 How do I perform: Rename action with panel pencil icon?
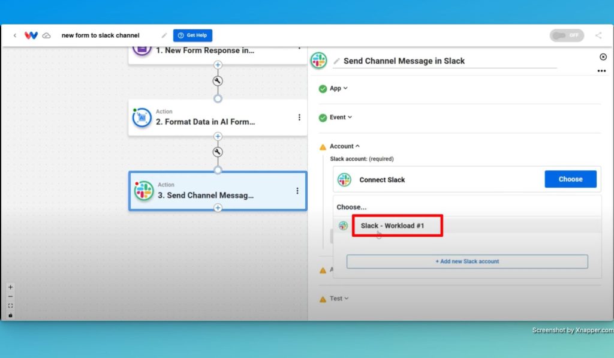pyautogui.click(x=336, y=61)
